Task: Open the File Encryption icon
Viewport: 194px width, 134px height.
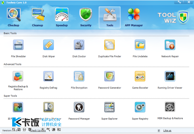Action: click(x=79, y=76)
